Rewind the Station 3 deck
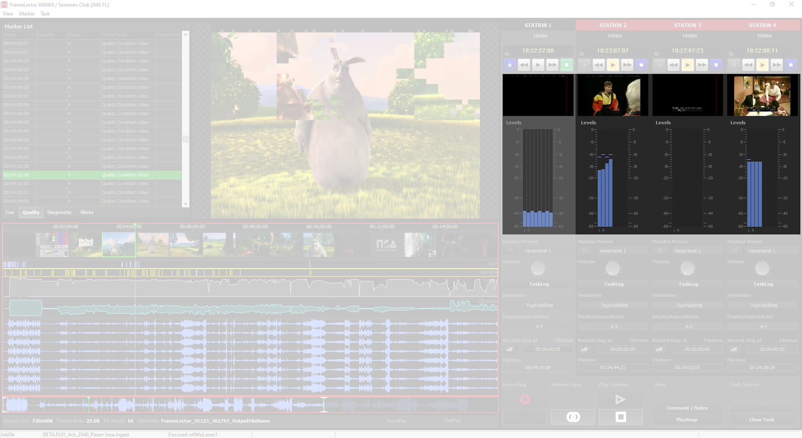This screenshot has width=802, height=438. pos(673,65)
